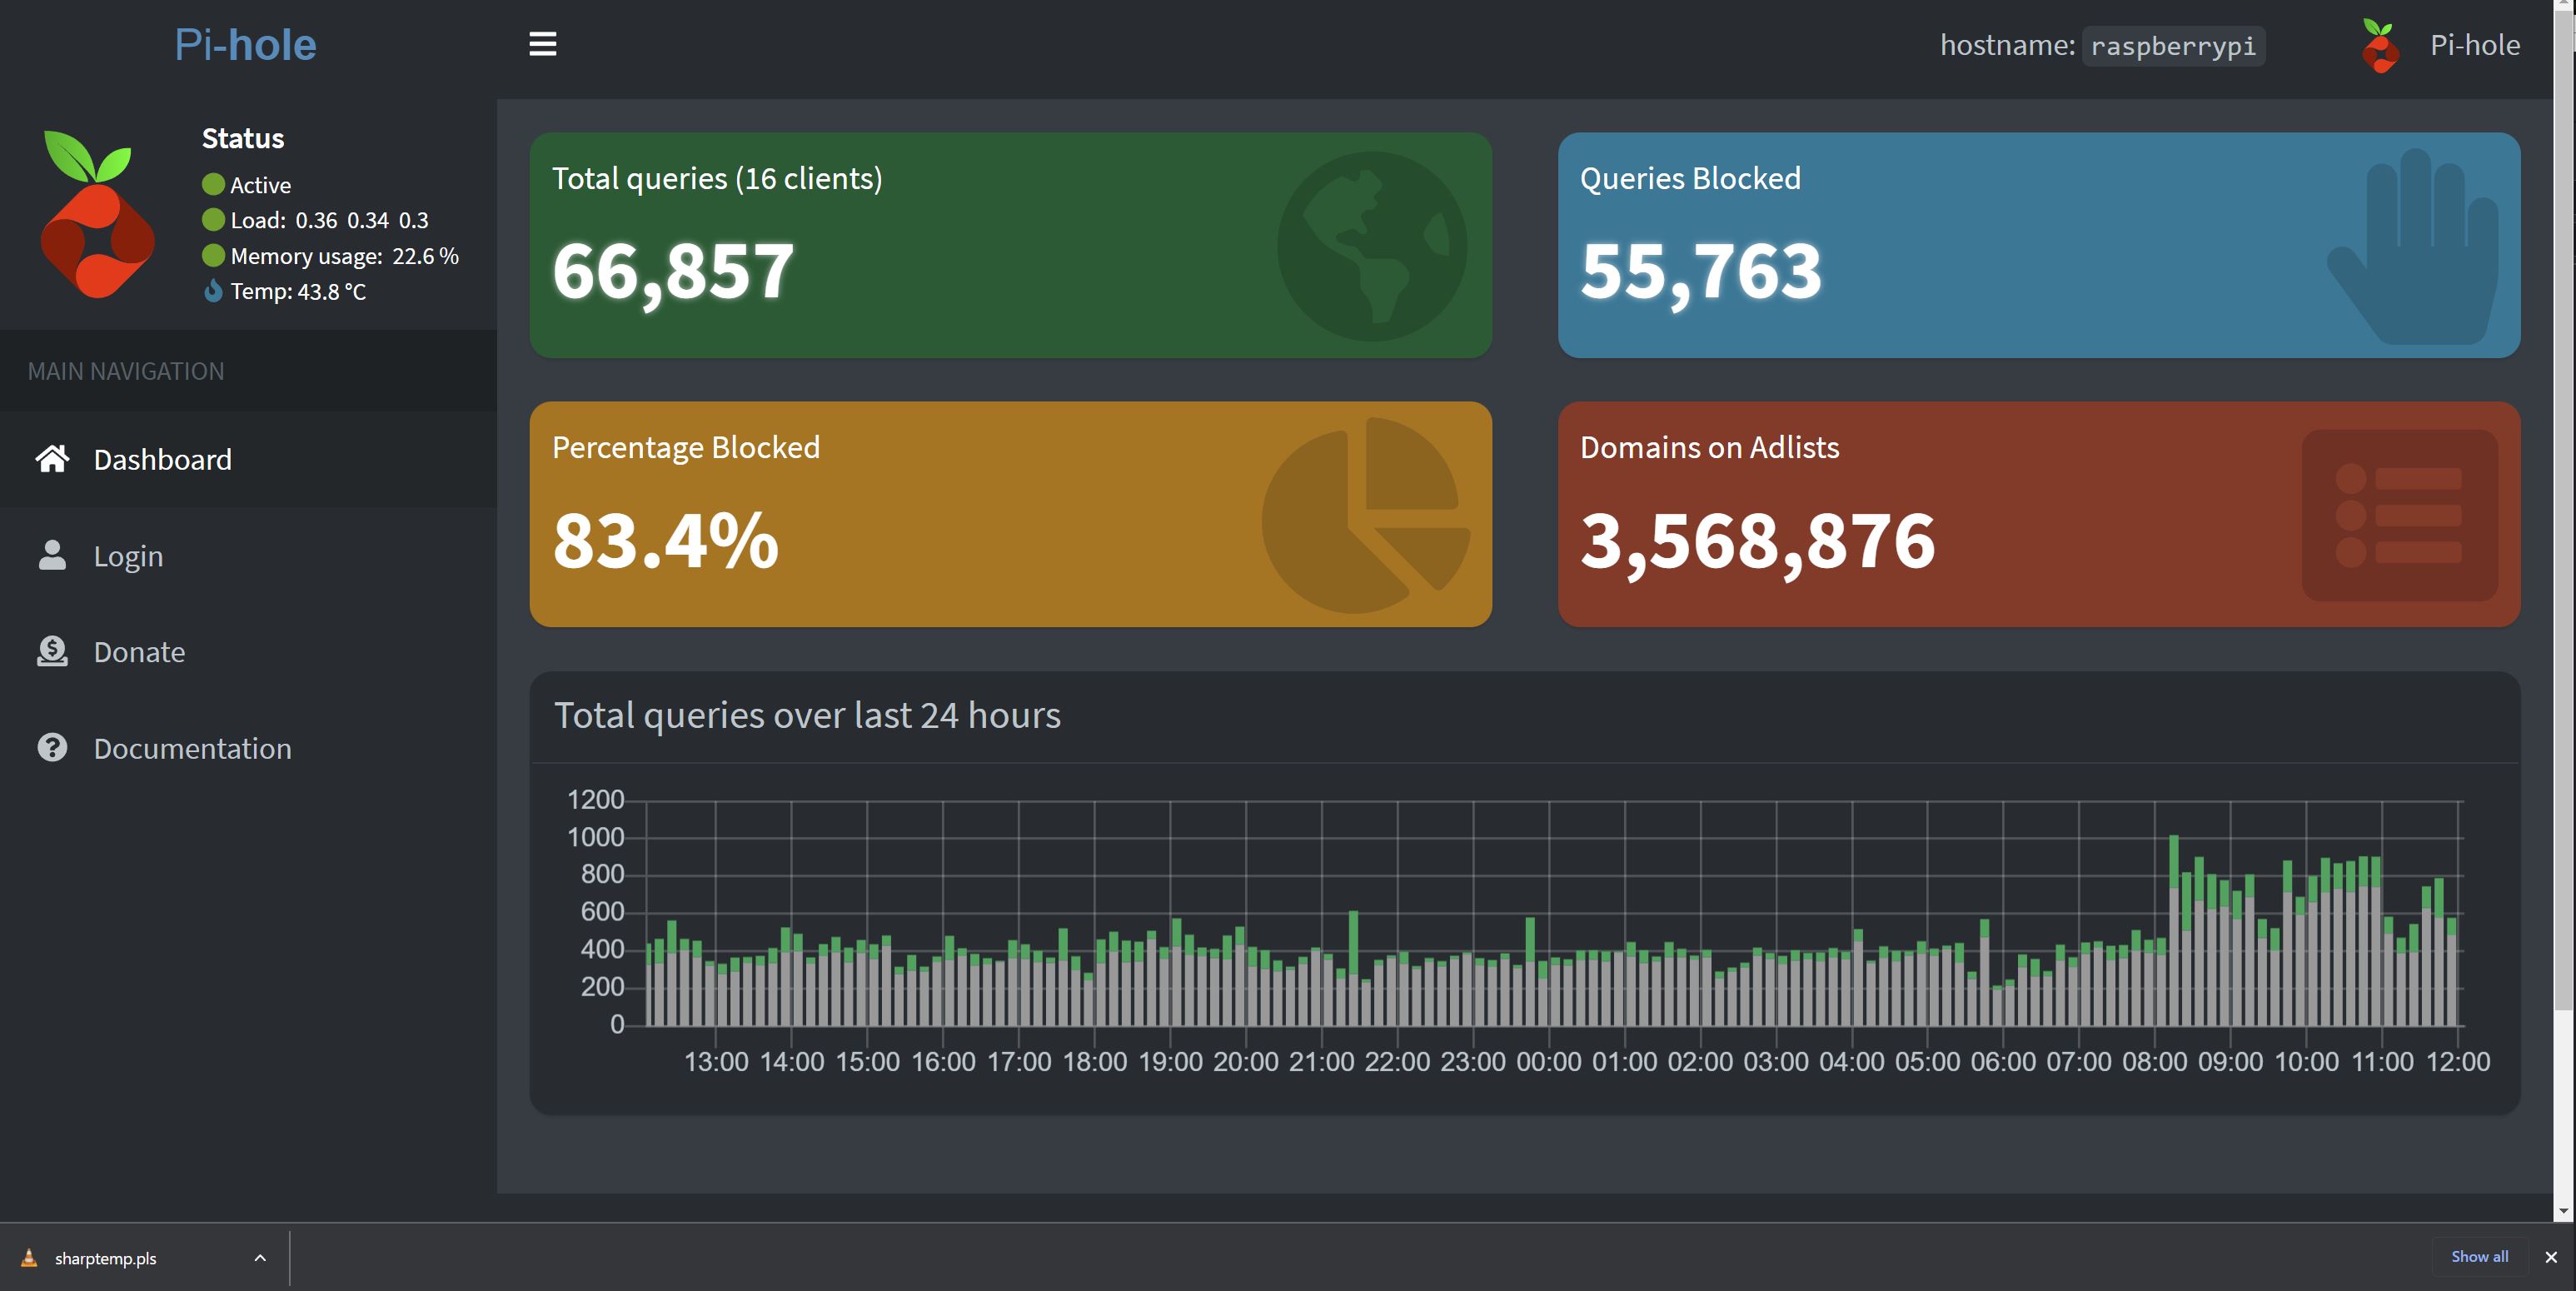Click the scrollbar down arrow
This screenshot has height=1291, width=2576.
[2563, 1211]
